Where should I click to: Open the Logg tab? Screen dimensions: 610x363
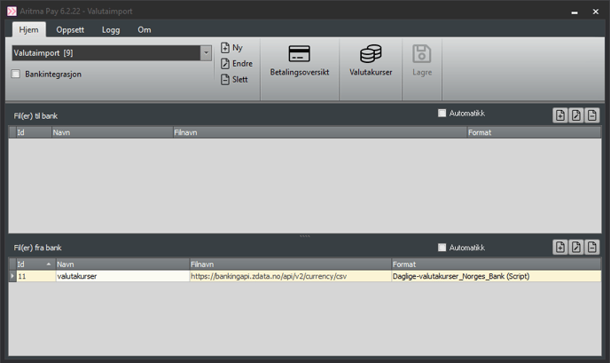[111, 29]
